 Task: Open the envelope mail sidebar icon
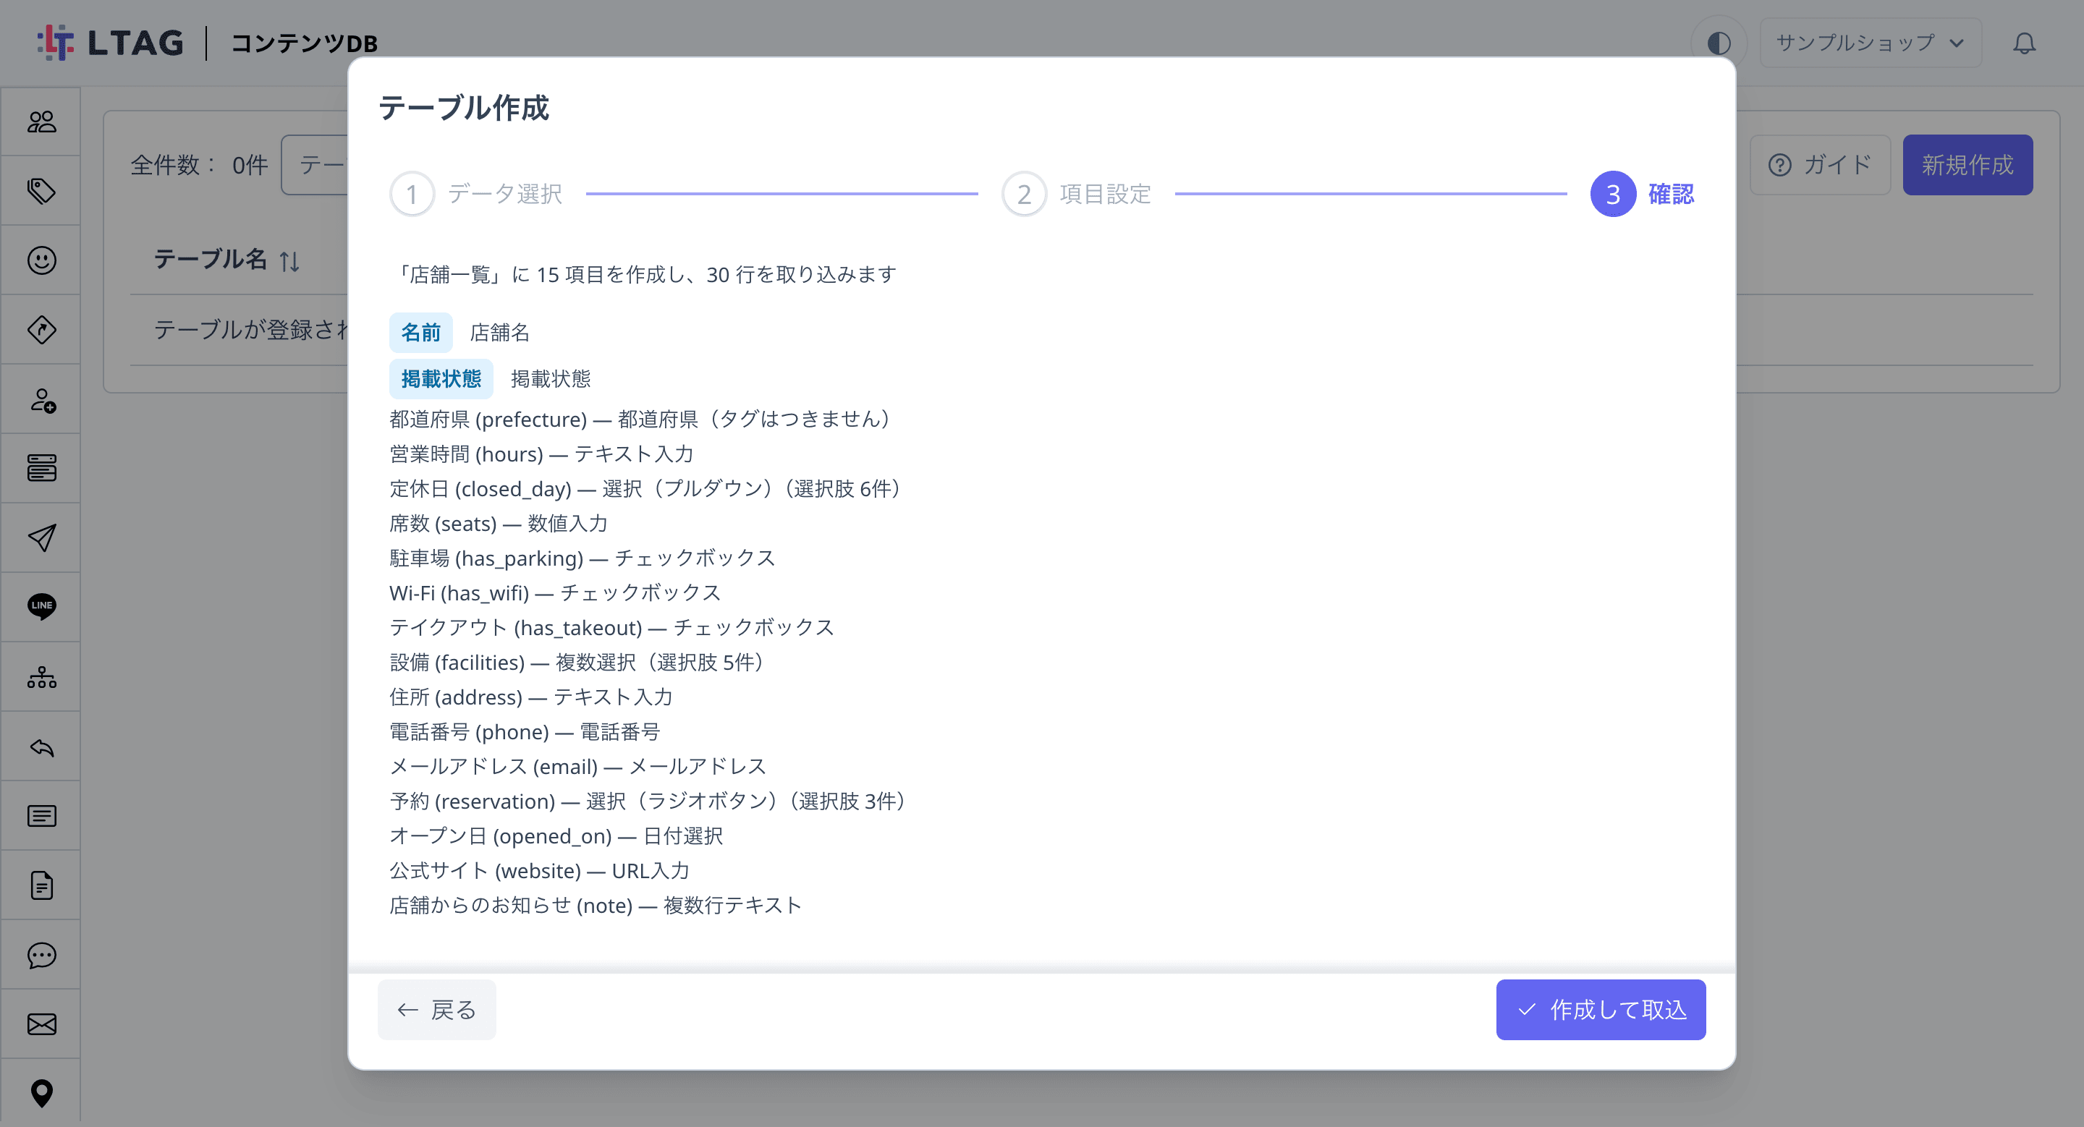click(41, 1024)
